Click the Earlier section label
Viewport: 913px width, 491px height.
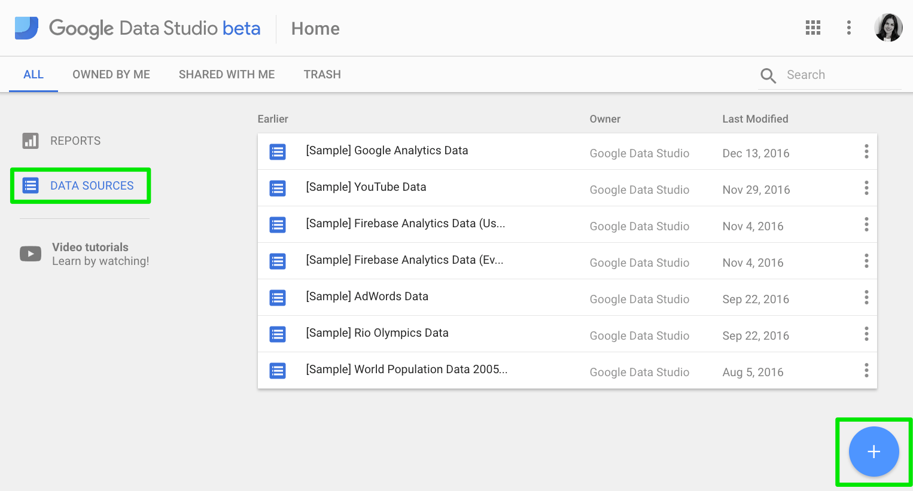click(x=273, y=119)
